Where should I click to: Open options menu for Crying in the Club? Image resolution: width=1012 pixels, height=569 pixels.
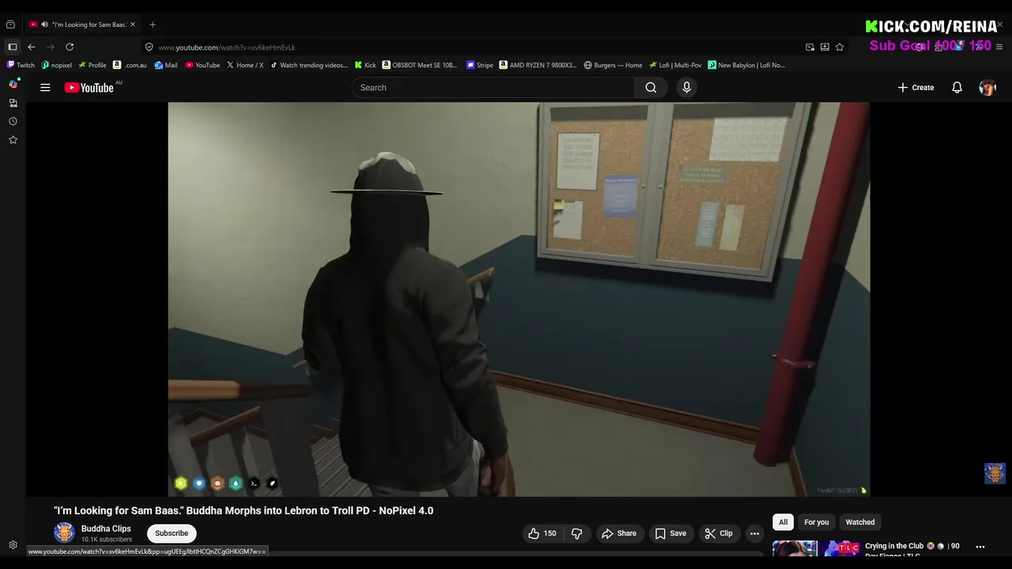click(x=980, y=547)
